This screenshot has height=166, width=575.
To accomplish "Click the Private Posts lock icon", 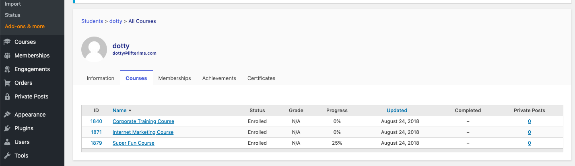I will tap(7, 96).
